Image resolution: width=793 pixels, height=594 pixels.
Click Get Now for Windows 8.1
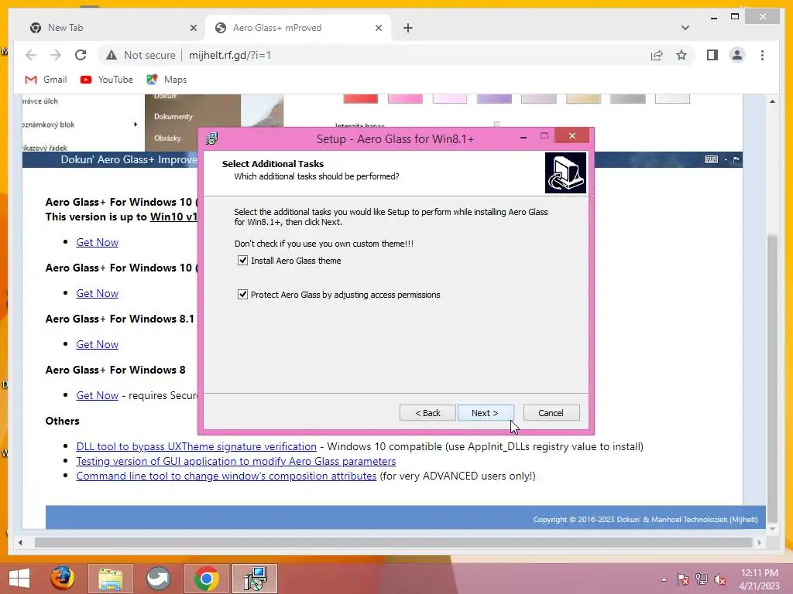tap(97, 344)
